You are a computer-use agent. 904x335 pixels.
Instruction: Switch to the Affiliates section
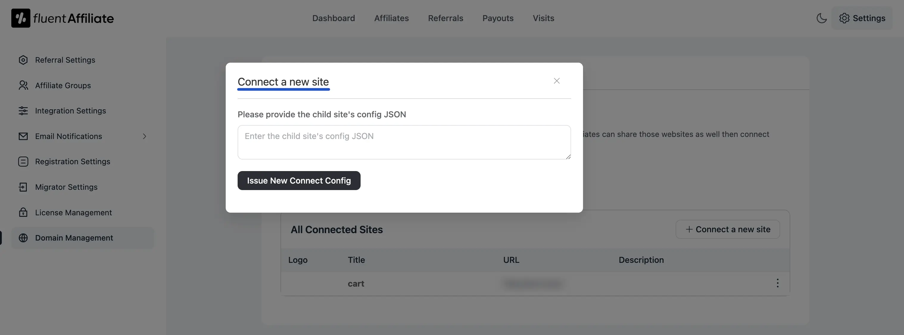tap(391, 18)
